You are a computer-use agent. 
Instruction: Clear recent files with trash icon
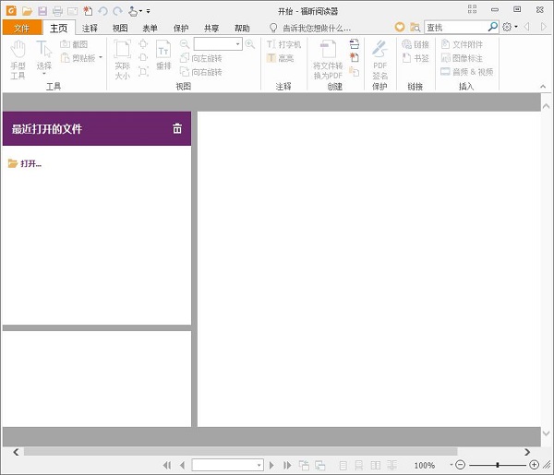coord(177,128)
